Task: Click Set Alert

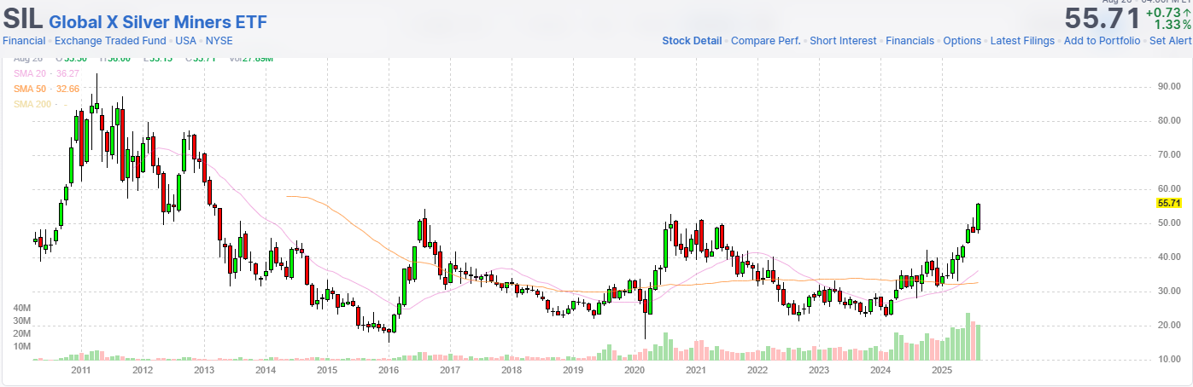Action: [x=1170, y=41]
